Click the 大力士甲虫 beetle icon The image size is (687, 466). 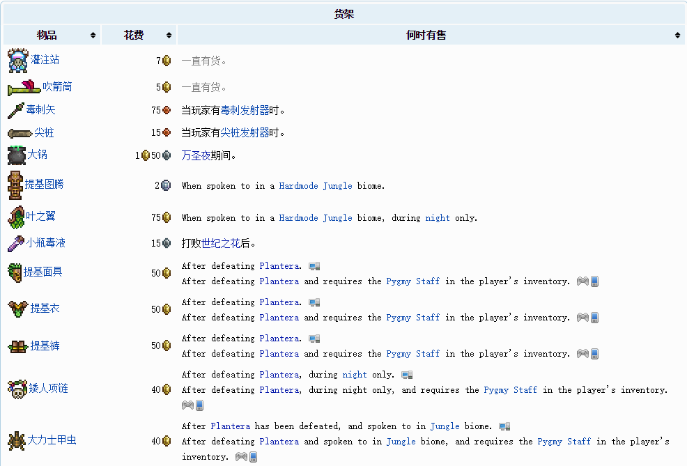17,441
